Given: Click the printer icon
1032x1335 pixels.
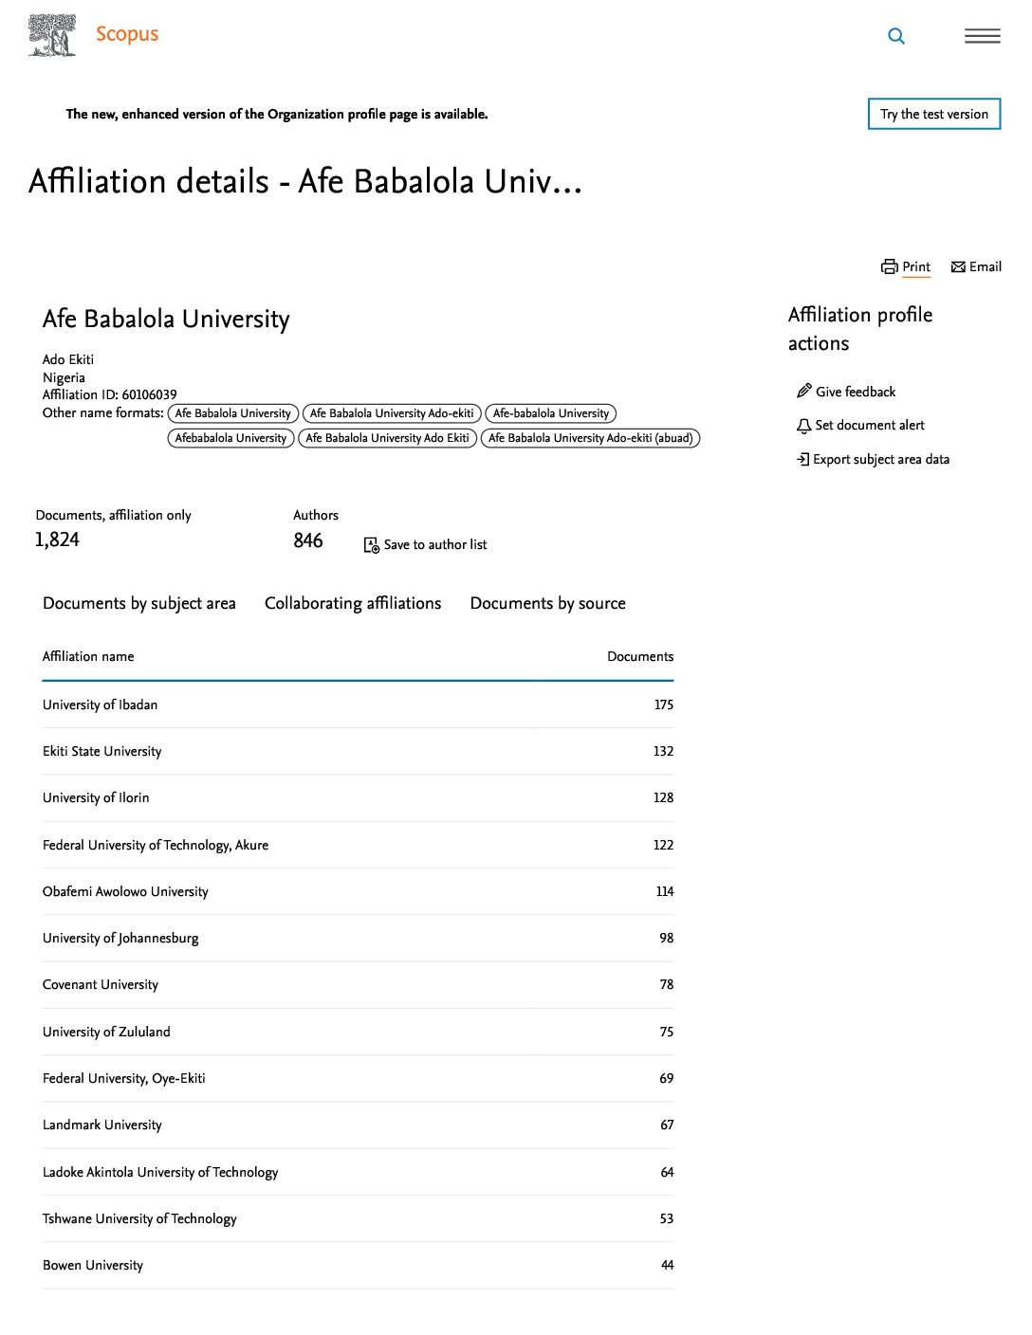Looking at the screenshot, I should [889, 267].
